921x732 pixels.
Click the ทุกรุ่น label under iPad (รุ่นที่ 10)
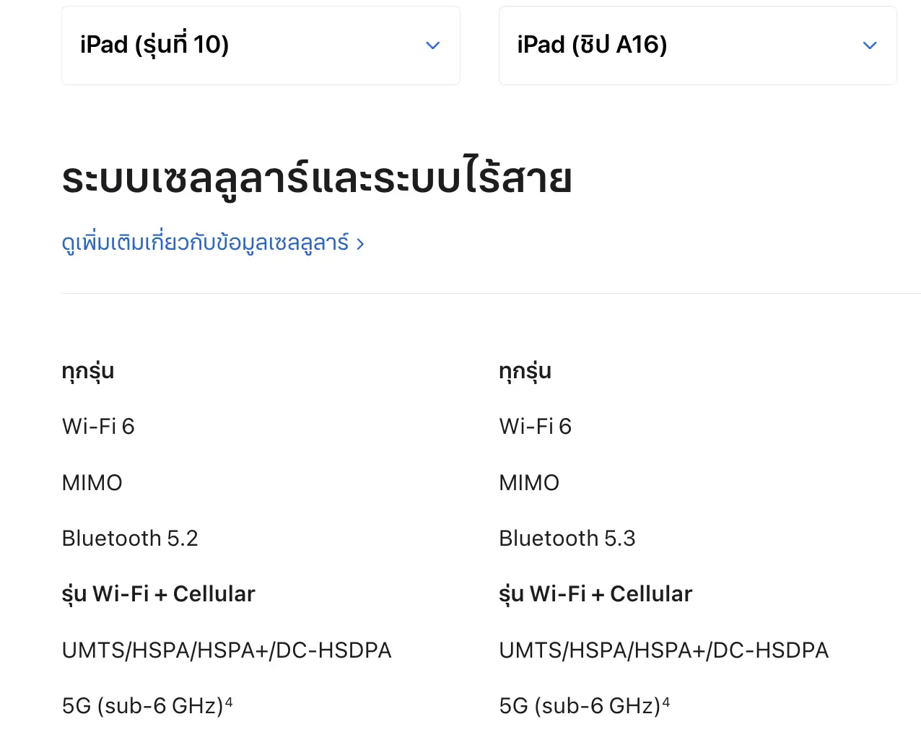88,371
